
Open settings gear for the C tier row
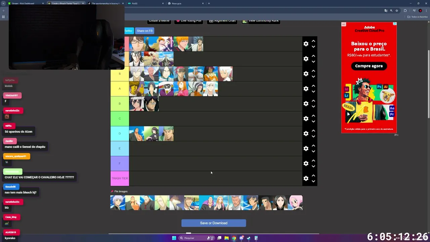pyautogui.click(x=306, y=119)
